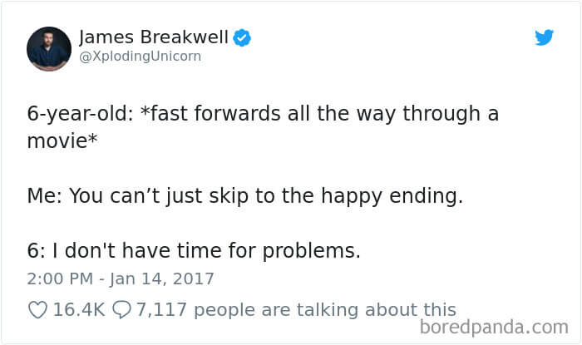Viewport: 582px width, 345px height.
Task: Click the 7,117 reply count number
Action: [161, 310]
